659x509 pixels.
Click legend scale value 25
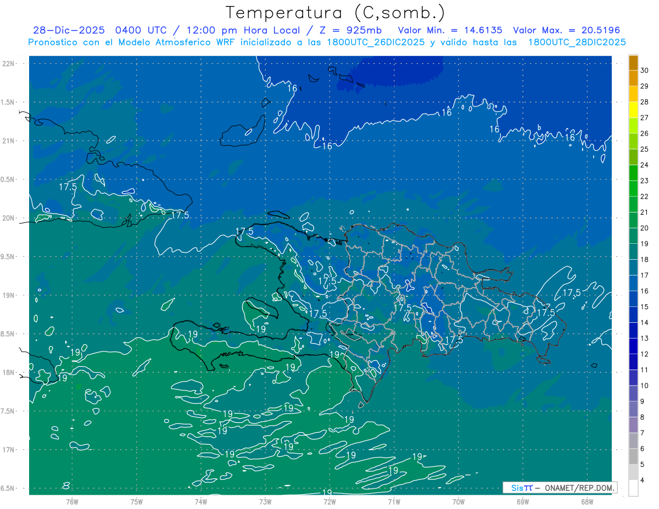645,149
